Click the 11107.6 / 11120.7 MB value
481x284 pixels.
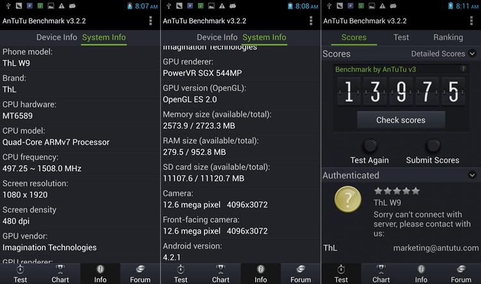(204, 178)
